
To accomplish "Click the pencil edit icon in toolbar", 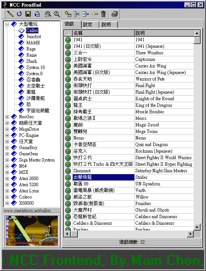I will point(10,14).
